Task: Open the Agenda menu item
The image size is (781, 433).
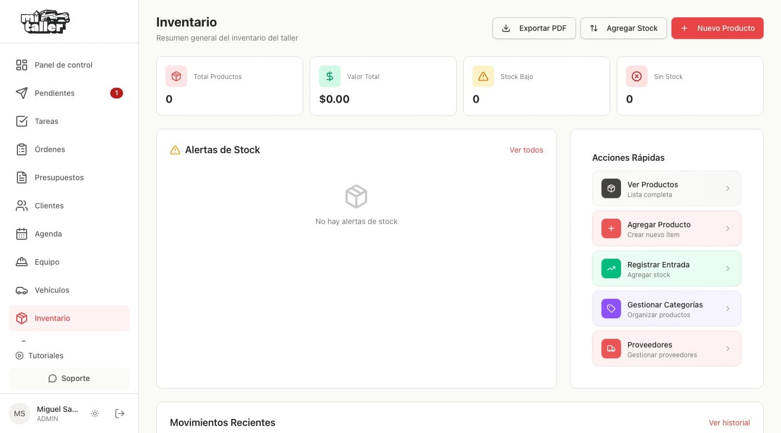Action: pos(69,234)
